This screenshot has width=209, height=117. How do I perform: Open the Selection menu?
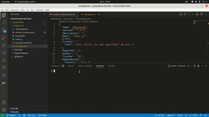[15, 10]
